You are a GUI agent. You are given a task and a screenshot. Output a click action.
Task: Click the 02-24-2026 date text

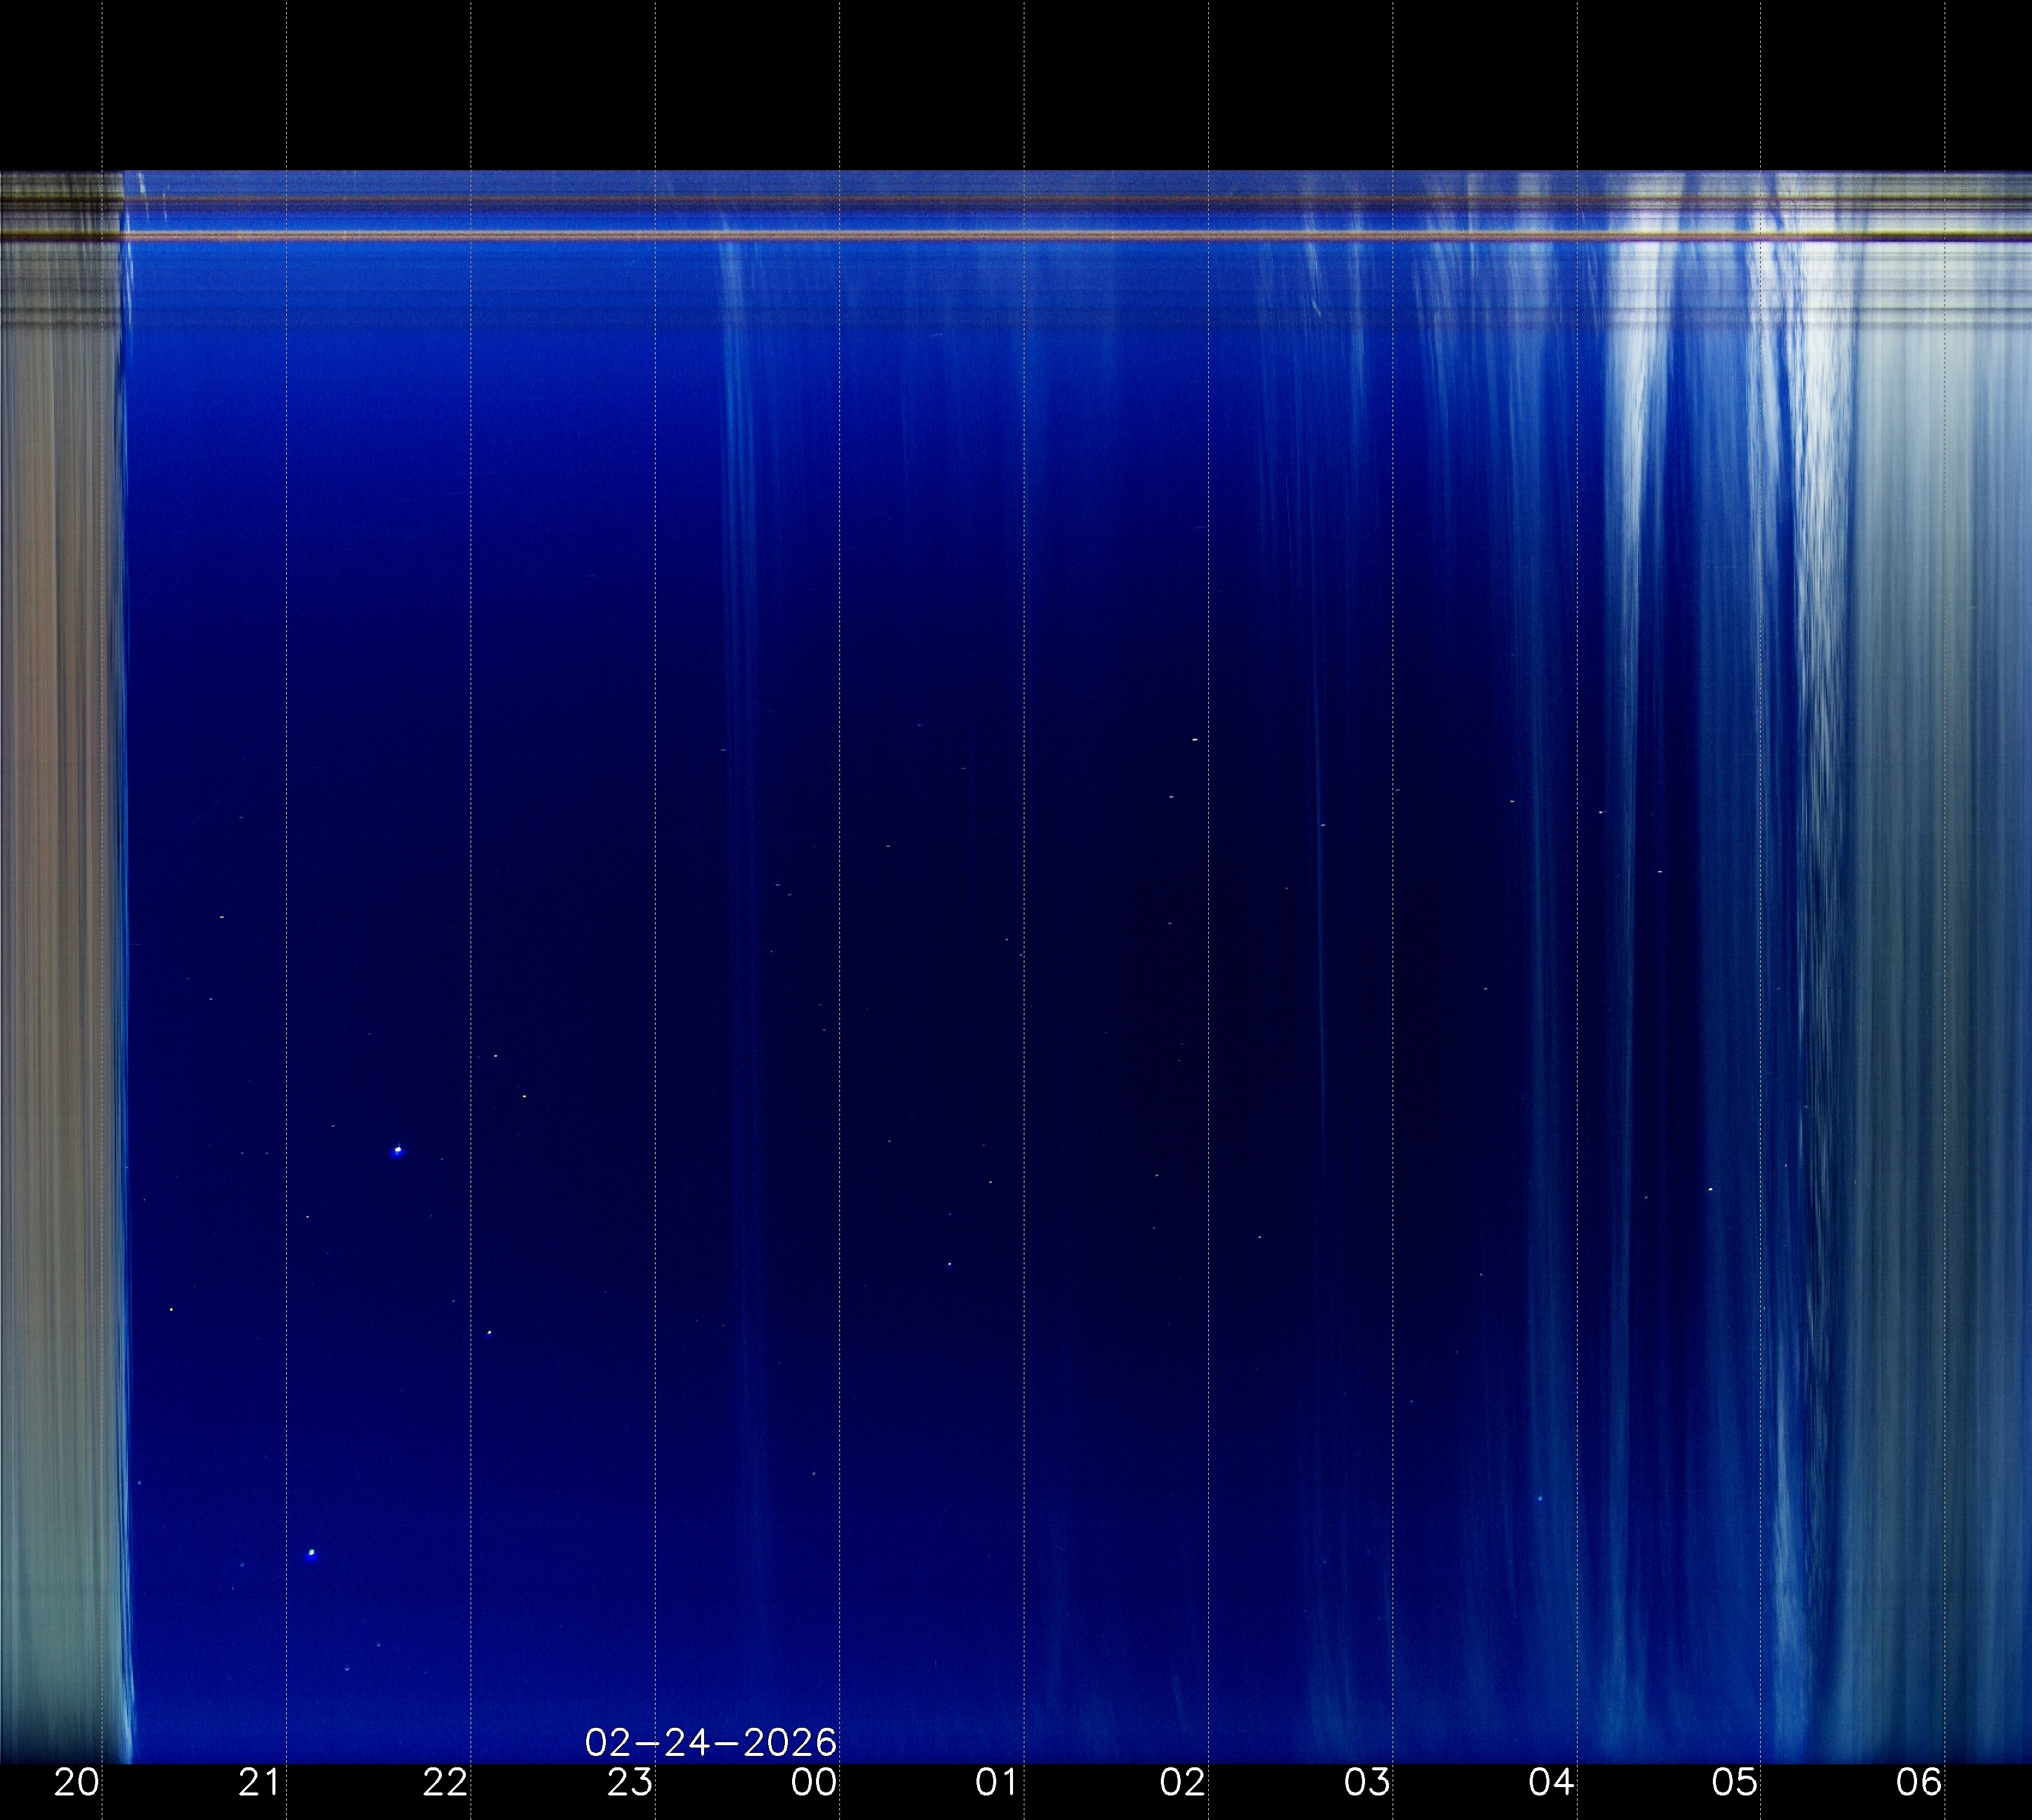coord(710,1743)
